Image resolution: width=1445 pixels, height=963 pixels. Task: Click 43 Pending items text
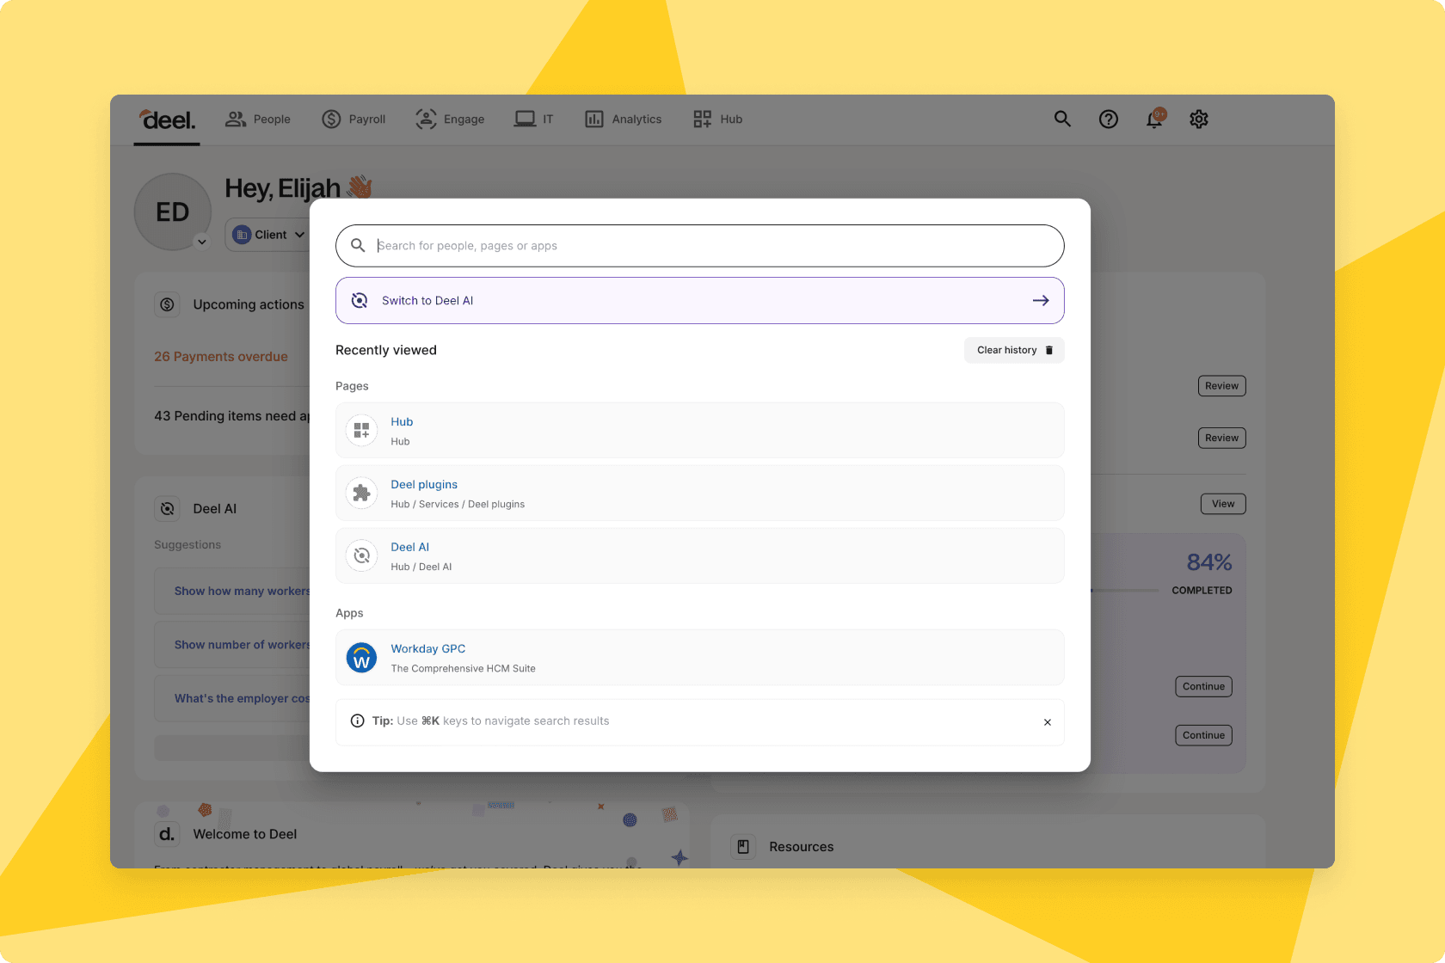pos(232,416)
